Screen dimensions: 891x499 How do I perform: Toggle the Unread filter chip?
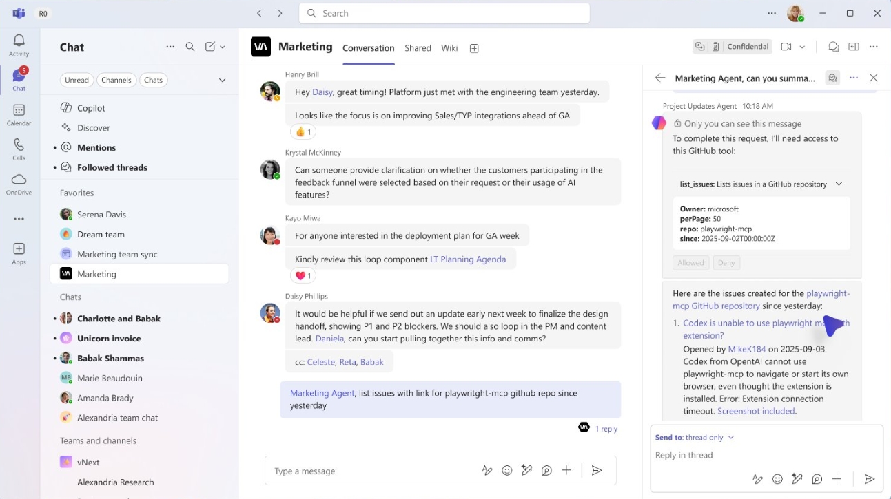[x=76, y=80]
